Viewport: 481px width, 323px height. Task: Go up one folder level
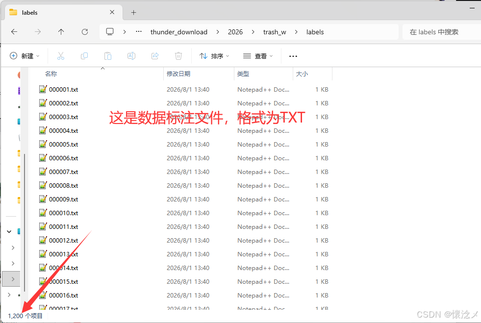[x=61, y=31]
